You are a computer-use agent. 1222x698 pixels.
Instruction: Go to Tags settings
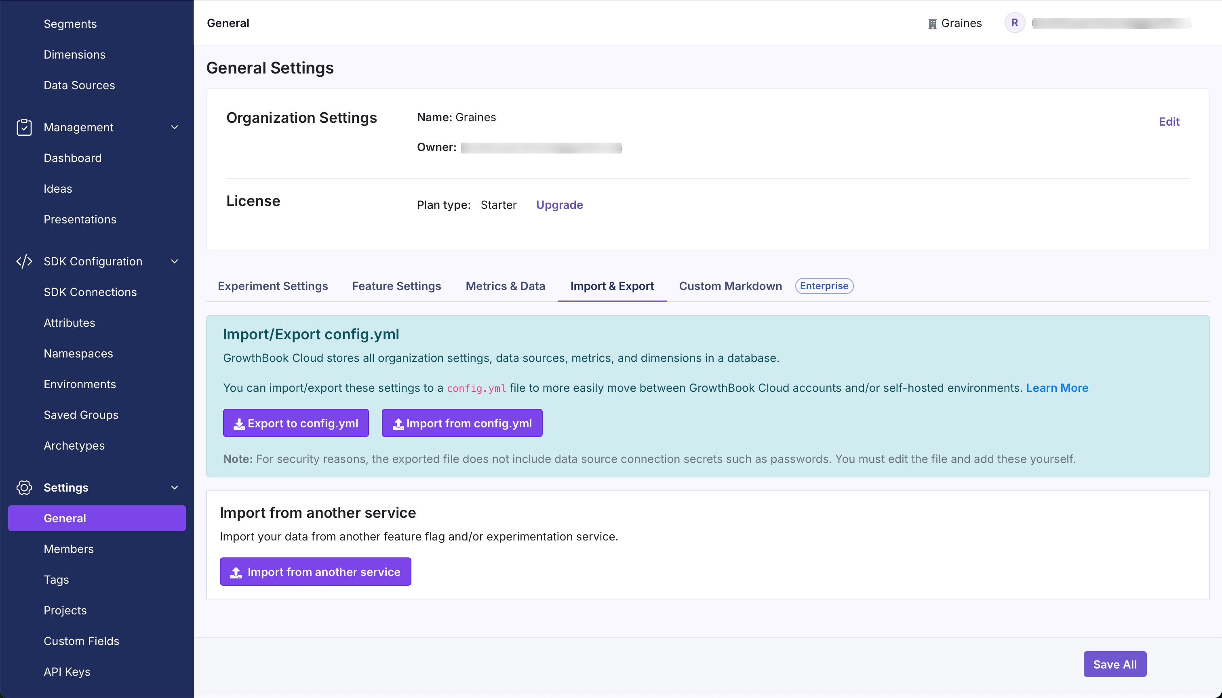click(x=56, y=580)
